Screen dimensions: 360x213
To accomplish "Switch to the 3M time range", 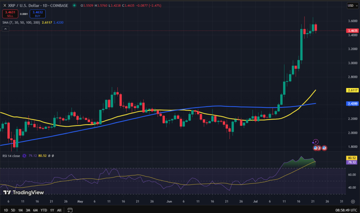I will pos(28,210).
